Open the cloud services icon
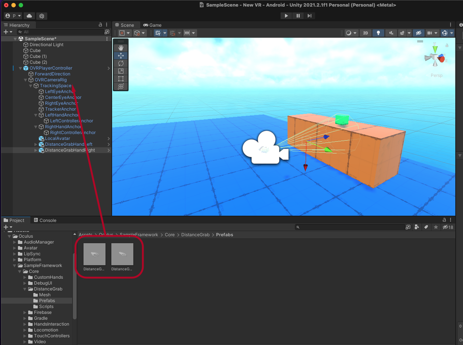This screenshot has width=463, height=345. (29, 16)
